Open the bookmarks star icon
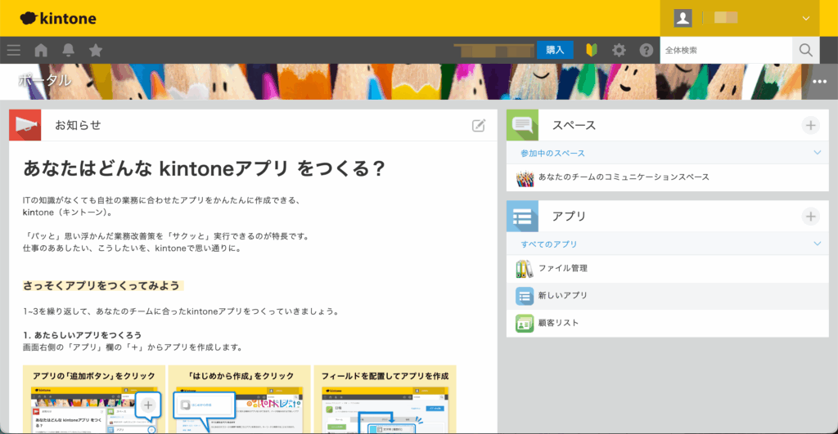 click(x=96, y=50)
